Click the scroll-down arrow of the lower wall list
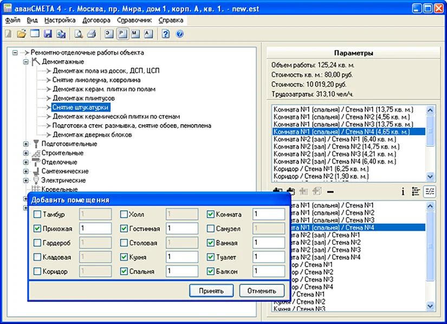 coord(430,306)
